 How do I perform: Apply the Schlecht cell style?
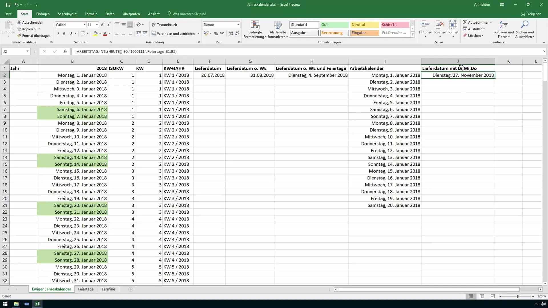click(x=395, y=25)
